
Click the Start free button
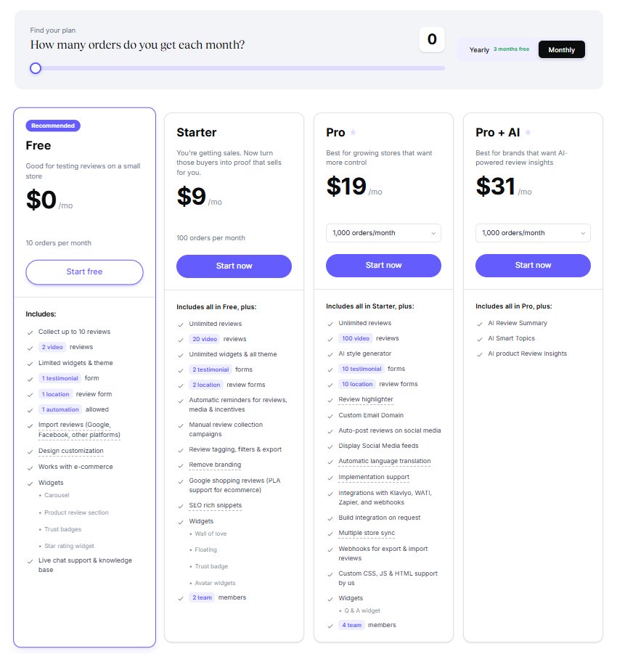pos(84,271)
